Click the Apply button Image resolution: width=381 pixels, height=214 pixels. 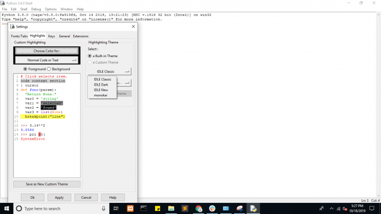tap(59, 197)
